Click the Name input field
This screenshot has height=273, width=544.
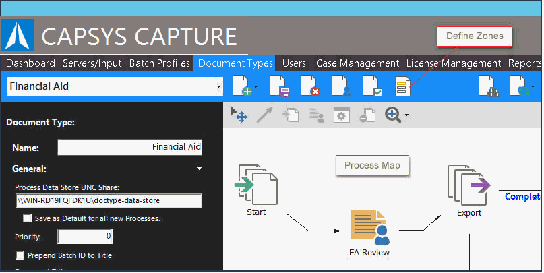[129, 147]
